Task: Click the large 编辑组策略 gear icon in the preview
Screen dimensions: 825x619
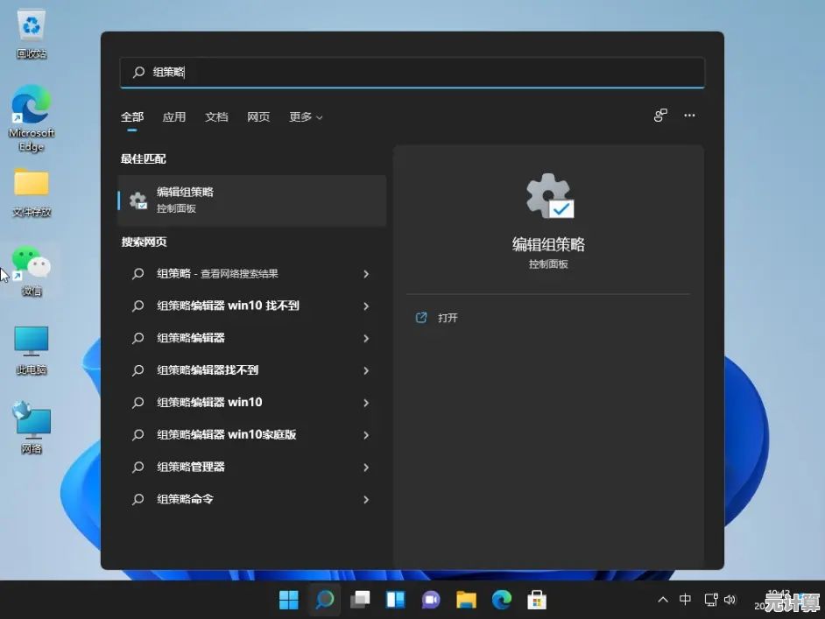Action: (x=549, y=195)
